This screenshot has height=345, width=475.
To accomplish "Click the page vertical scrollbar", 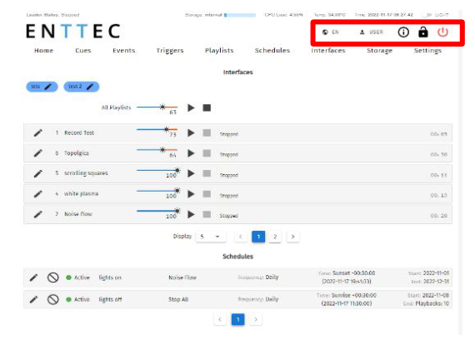I will click(461, 172).
